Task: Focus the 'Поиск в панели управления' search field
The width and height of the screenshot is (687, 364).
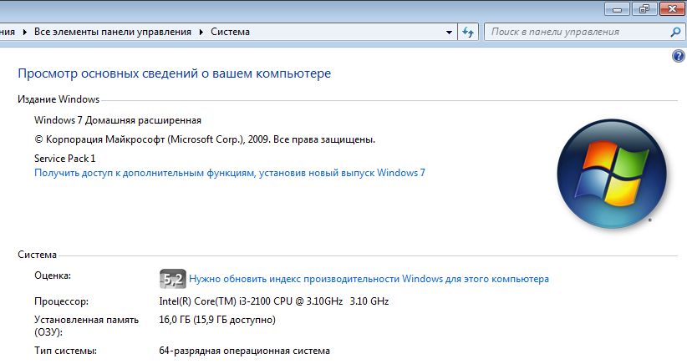Action: [577, 32]
